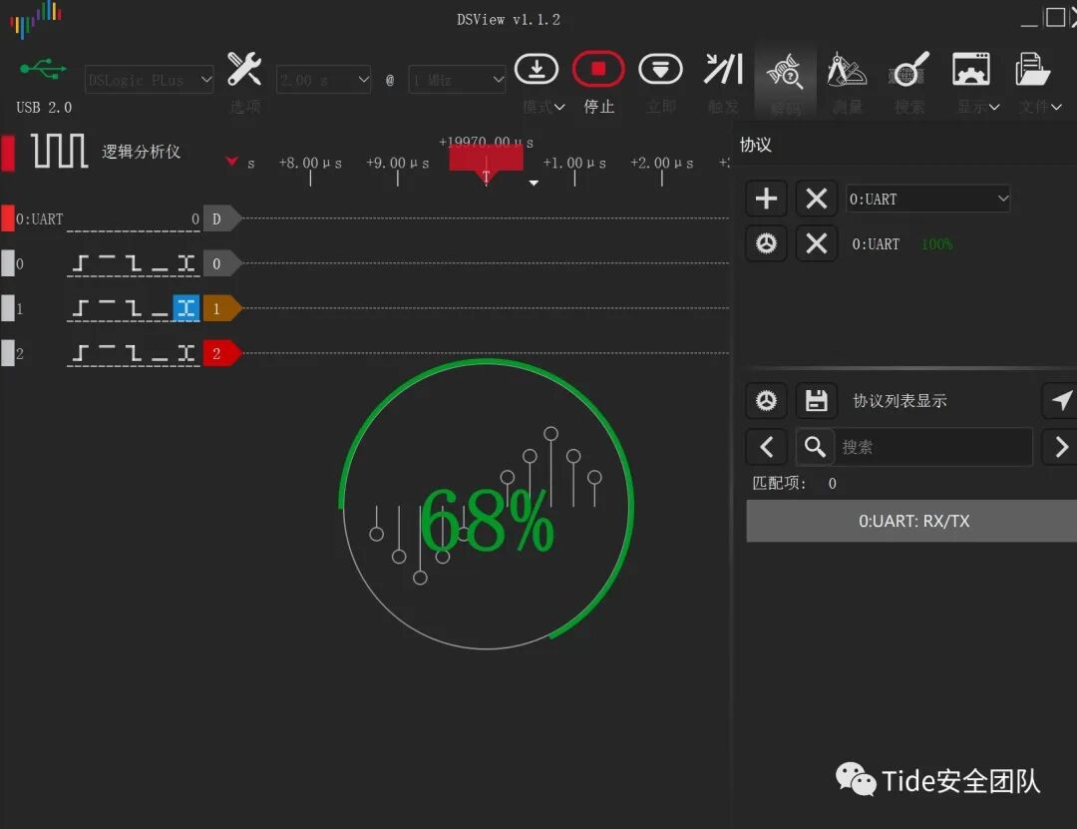Viewport: 1077px width, 829px height.
Task: Select the orange channel 1 tag
Action: pyautogui.click(x=221, y=308)
